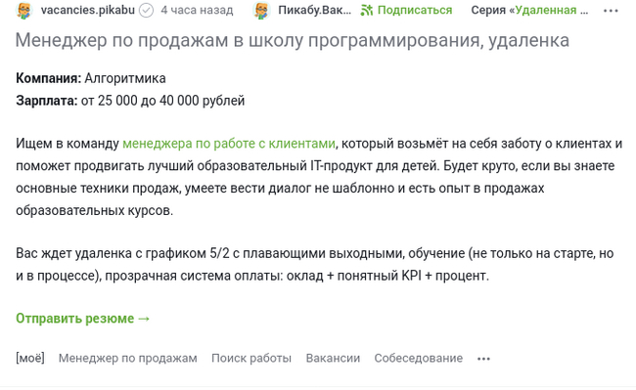Click the 'Отправить резюме →' link
Image resolution: width=636 pixels, height=390 pixels.
83,319
